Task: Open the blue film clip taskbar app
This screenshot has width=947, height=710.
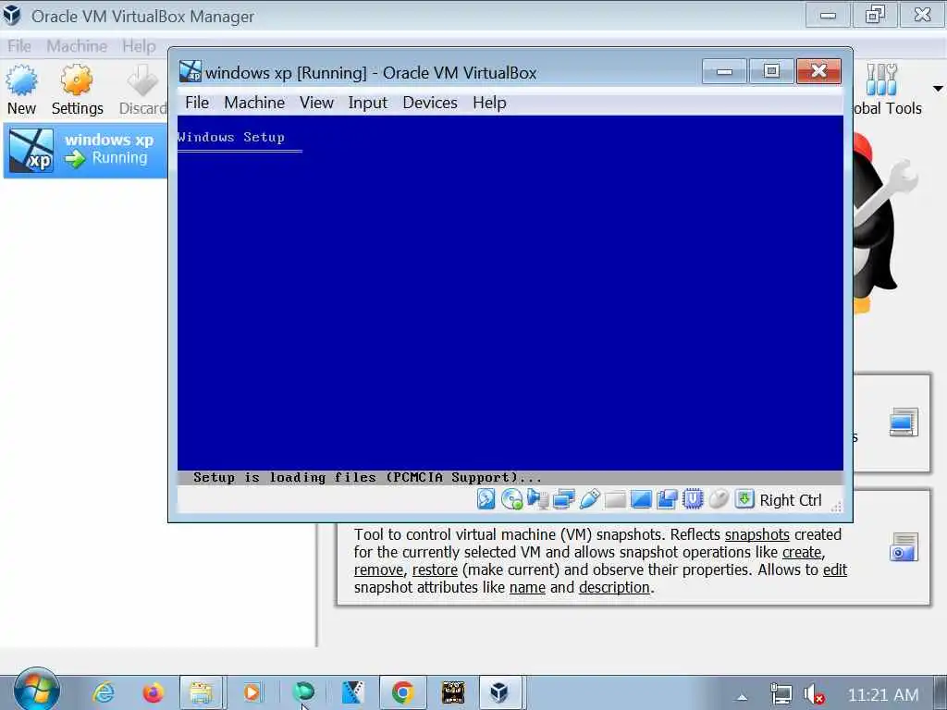Action: pyautogui.click(x=352, y=692)
